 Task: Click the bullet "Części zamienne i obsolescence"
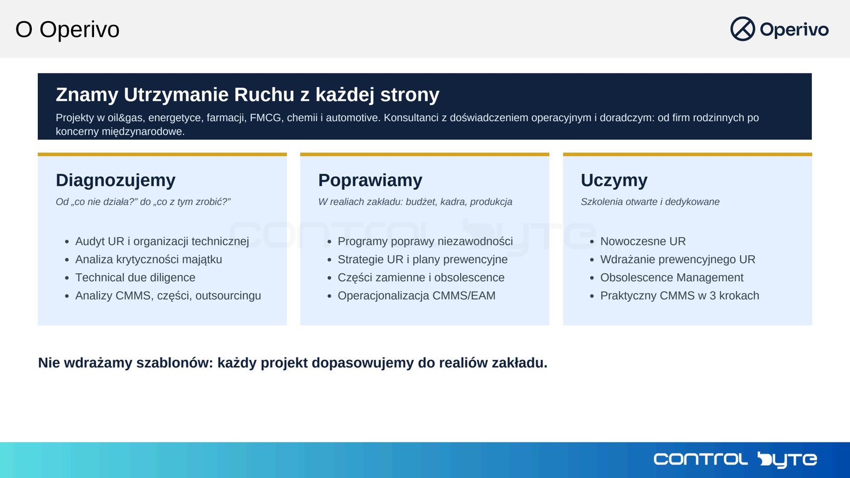[x=421, y=277]
